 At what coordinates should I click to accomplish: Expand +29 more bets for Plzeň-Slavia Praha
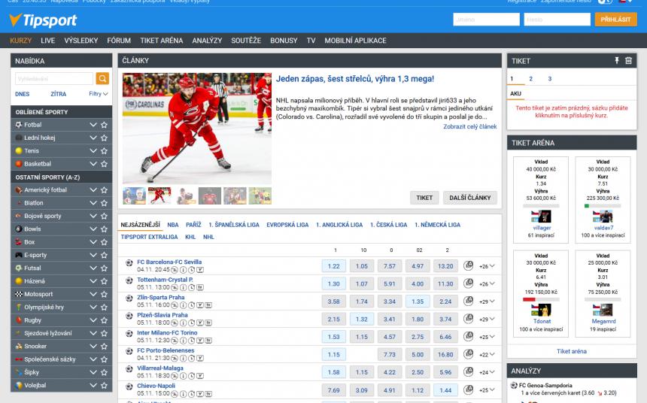pos(487,320)
